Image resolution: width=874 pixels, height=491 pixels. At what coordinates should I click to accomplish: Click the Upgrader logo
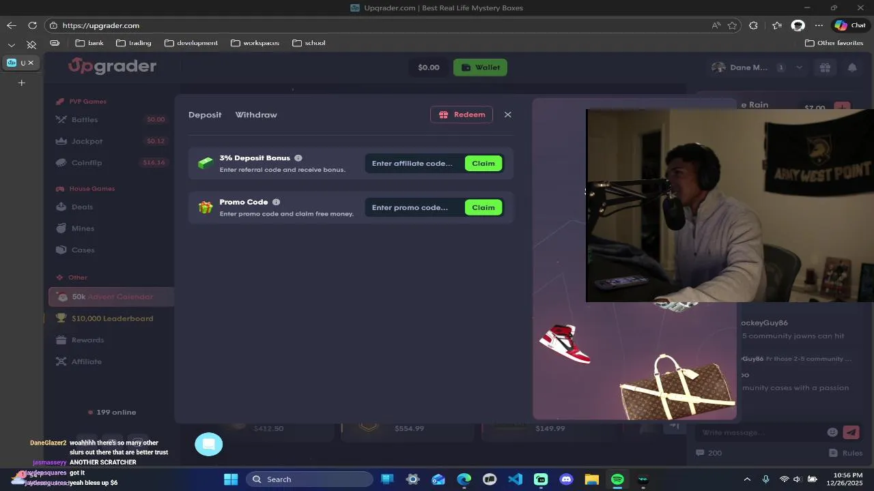click(x=113, y=66)
